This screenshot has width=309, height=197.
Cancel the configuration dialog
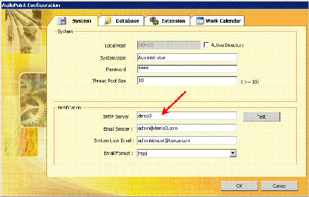[279, 186]
